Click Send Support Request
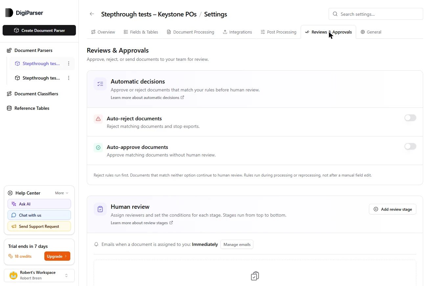This screenshot has height=286, width=436. pyautogui.click(x=39, y=226)
